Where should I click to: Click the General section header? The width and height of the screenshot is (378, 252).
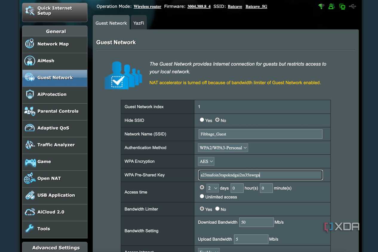click(55, 31)
